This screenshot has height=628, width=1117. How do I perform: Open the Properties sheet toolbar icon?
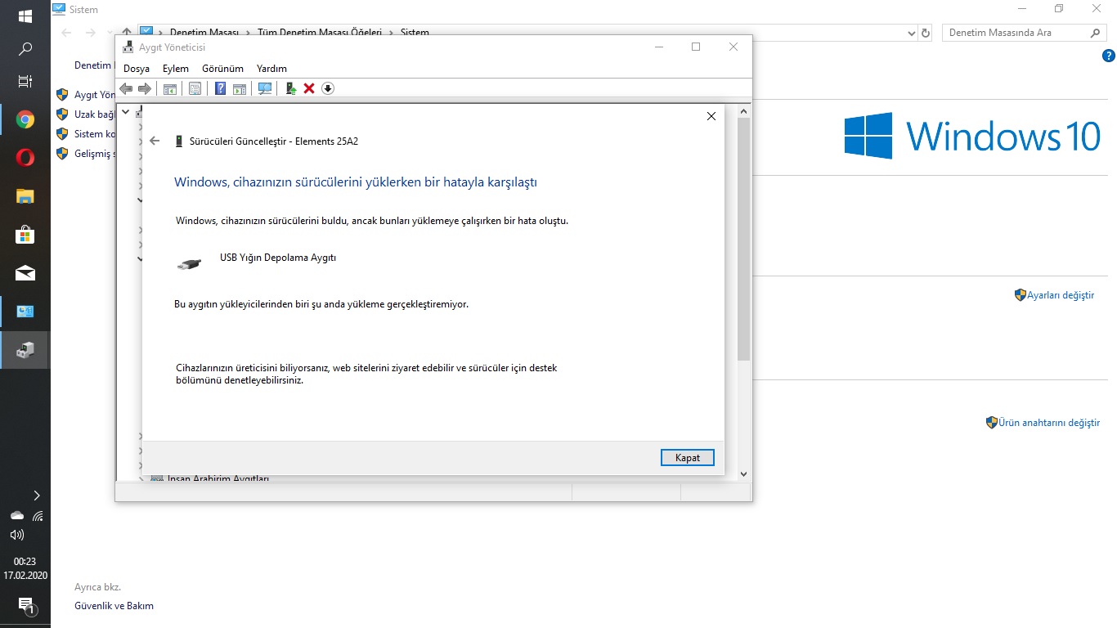coord(195,88)
